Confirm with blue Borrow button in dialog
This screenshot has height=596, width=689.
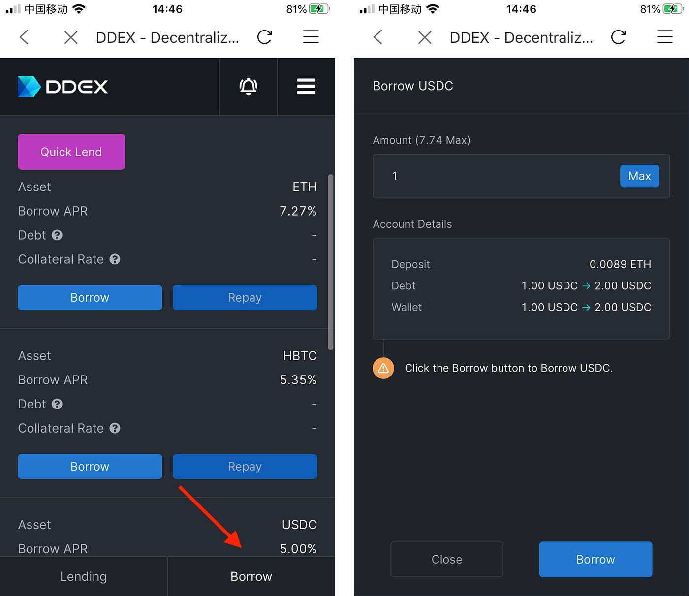595,559
